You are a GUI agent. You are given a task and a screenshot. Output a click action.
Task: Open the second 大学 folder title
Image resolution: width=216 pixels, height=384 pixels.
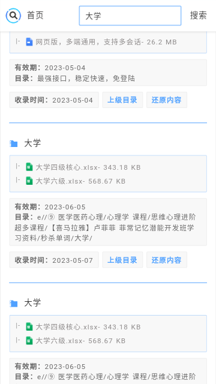(x=32, y=303)
